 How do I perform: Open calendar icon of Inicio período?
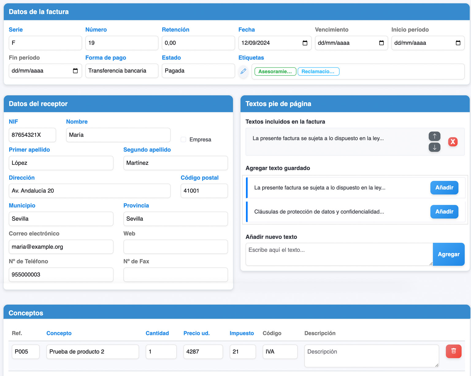pos(458,43)
